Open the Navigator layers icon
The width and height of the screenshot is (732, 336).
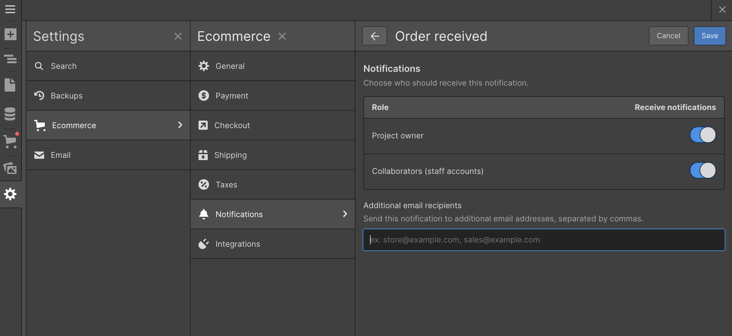click(x=10, y=59)
